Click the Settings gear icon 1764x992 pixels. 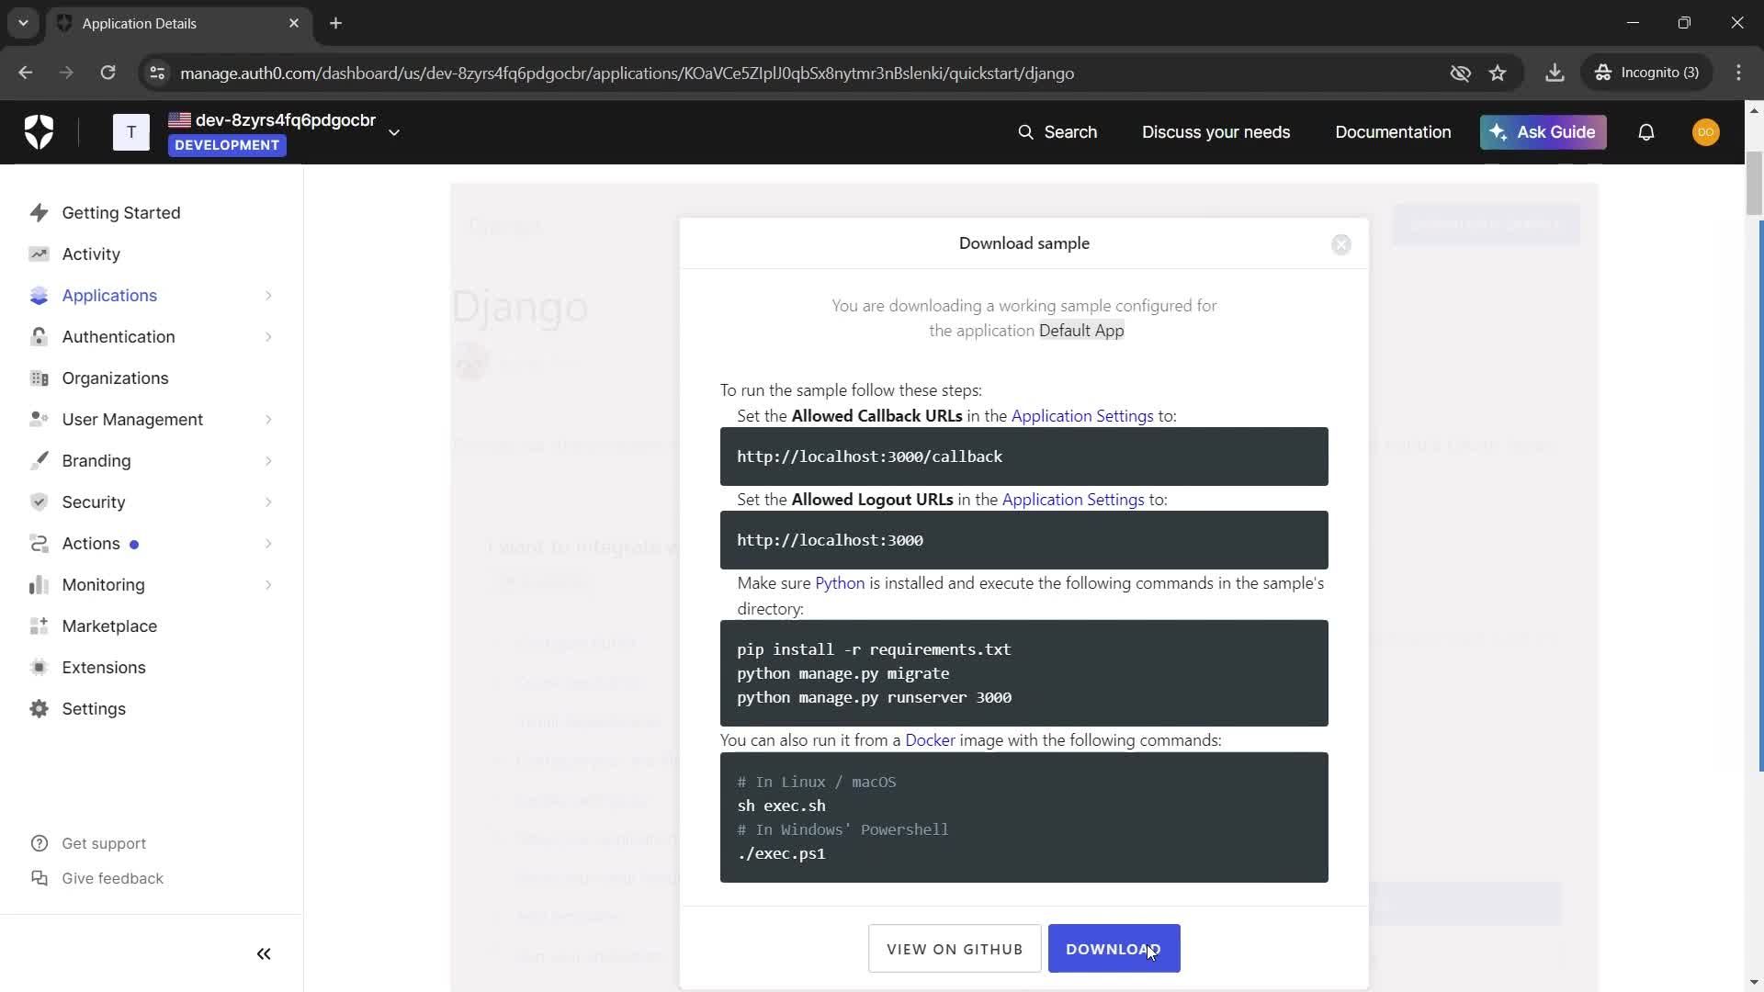39,709
